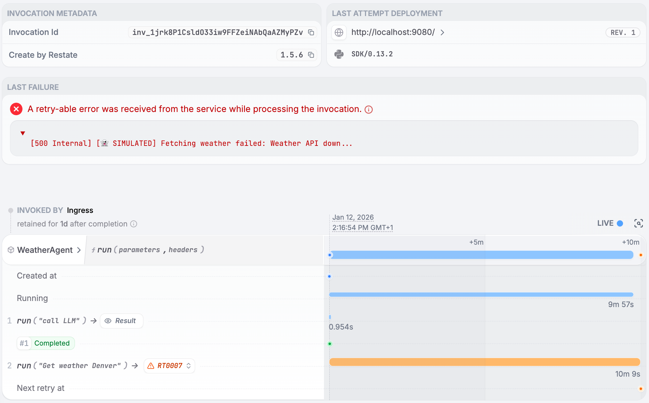Expand WeatherAgent service chevron
Viewport: 649px width, 403px height.
point(79,250)
